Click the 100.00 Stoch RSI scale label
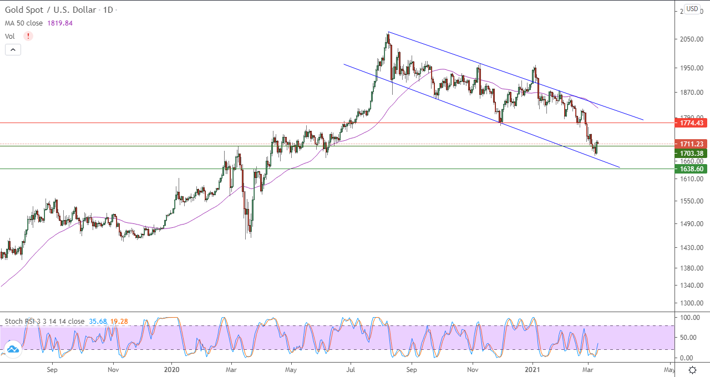The image size is (710, 377). pos(690,318)
